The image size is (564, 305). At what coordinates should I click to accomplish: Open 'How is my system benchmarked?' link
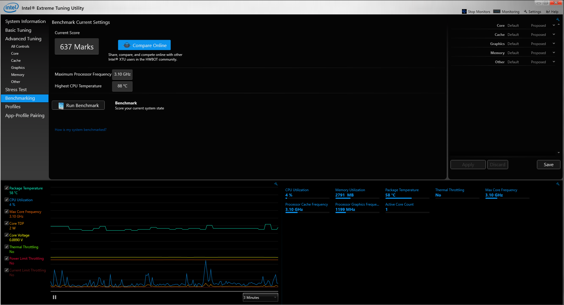click(x=81, y=130)
